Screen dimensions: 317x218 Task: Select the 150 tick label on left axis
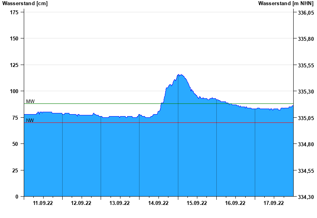14,38
